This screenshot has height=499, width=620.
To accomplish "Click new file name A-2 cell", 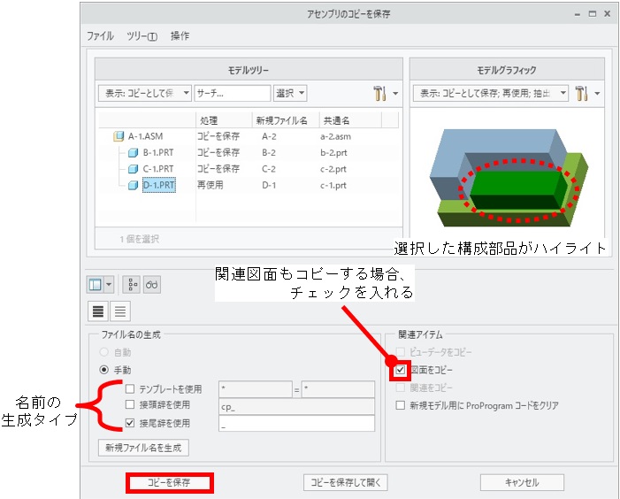I will (x=269, y=136).
